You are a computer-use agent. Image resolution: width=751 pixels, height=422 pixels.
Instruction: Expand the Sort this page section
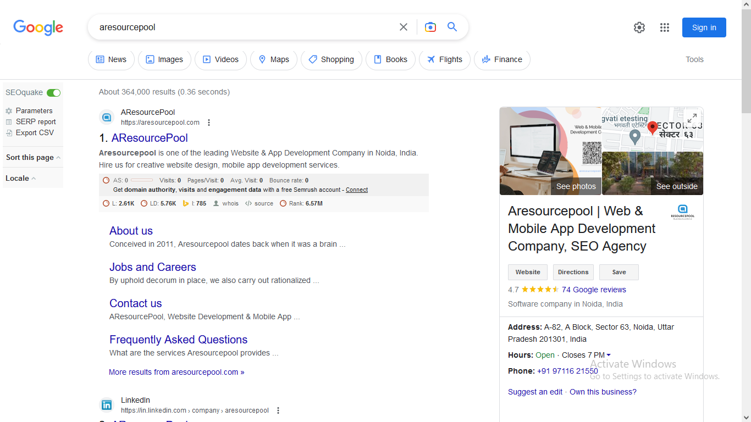33,157
